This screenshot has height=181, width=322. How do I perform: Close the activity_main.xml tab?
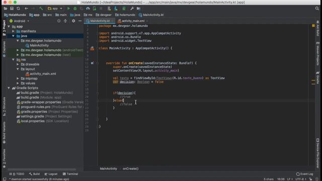(147, 21)
